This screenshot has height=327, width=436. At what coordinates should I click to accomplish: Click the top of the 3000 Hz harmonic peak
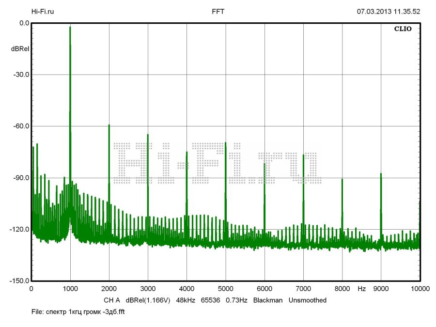click(148, 135)
